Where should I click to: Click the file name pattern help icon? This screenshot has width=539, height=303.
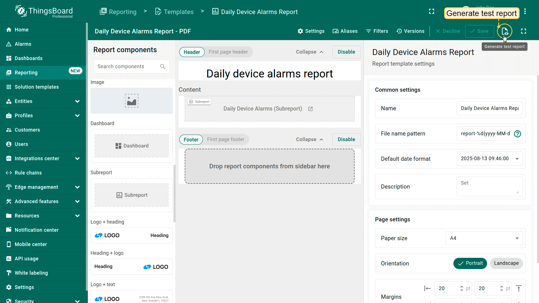click(517, 134)
